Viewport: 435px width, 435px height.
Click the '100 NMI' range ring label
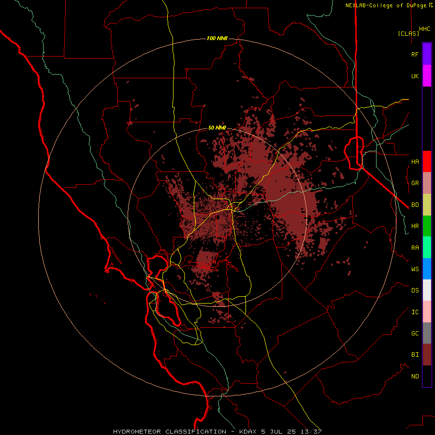click(x=217, y=38)
